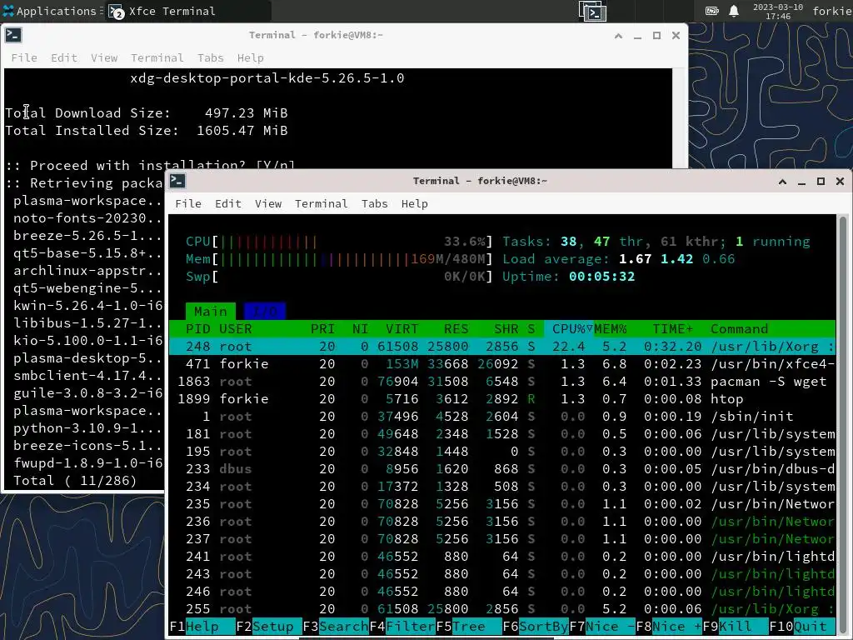Click the Load average value 1.67 in htop

click(636, 259)
